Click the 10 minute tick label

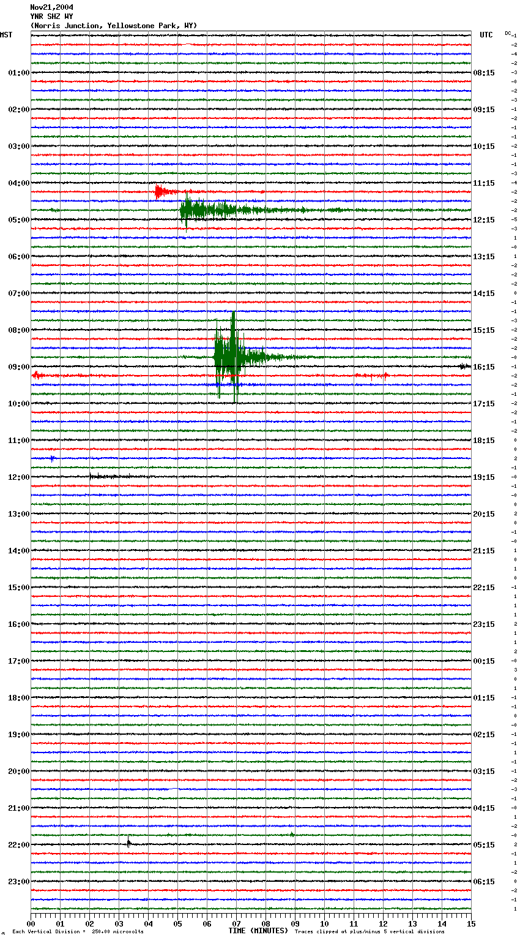pos(325,923)
